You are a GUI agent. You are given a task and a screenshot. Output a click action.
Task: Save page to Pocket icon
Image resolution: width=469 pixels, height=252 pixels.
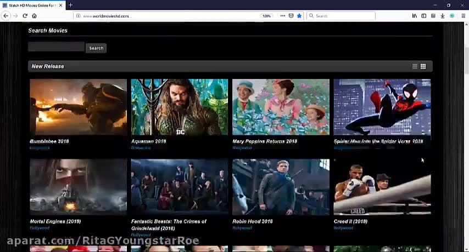point(291,16)
